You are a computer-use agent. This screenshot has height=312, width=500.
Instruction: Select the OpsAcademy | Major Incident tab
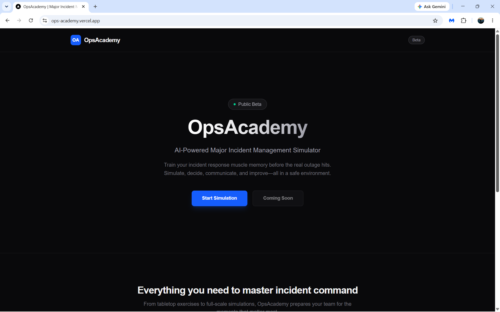(x=51, y=7)
